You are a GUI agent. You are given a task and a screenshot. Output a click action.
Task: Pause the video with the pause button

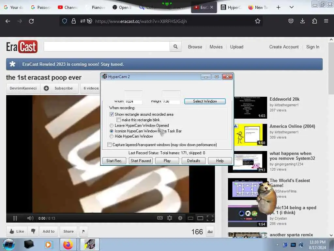coord(15,218)
